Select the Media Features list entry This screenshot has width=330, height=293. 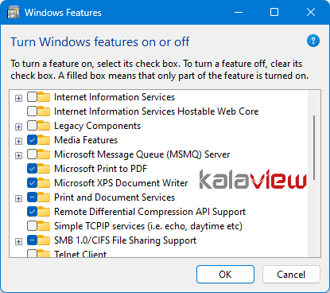click(86, 140)
